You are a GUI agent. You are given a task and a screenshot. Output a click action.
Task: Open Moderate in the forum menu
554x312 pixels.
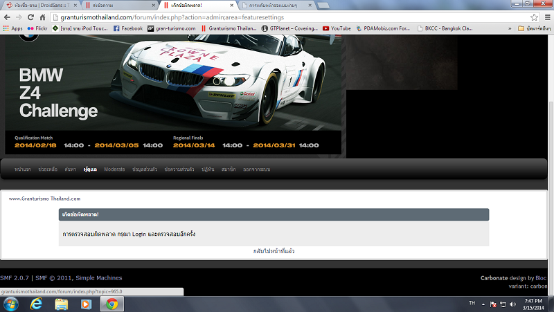(x=114, y=169)
